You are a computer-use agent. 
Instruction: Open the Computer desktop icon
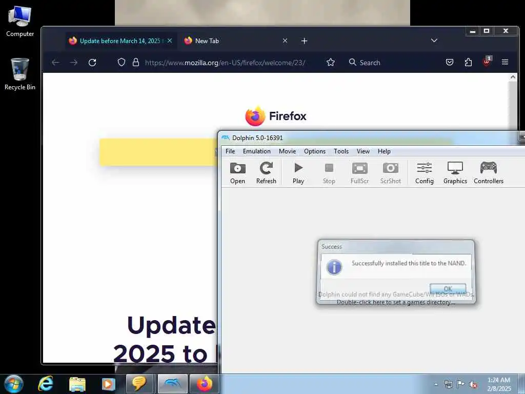(20, 22)
